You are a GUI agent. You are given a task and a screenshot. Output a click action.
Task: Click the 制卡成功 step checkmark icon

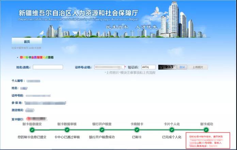coord(206,130)
